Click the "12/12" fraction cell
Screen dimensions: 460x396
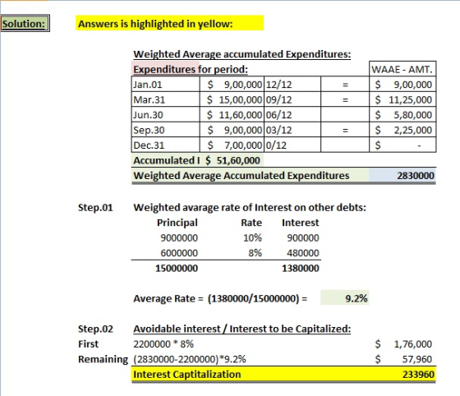coord(292,85)
